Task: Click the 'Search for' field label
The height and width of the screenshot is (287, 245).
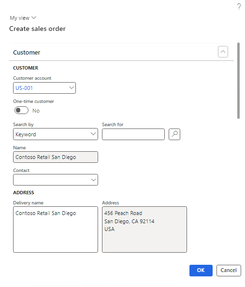Action: coord(113,125)
